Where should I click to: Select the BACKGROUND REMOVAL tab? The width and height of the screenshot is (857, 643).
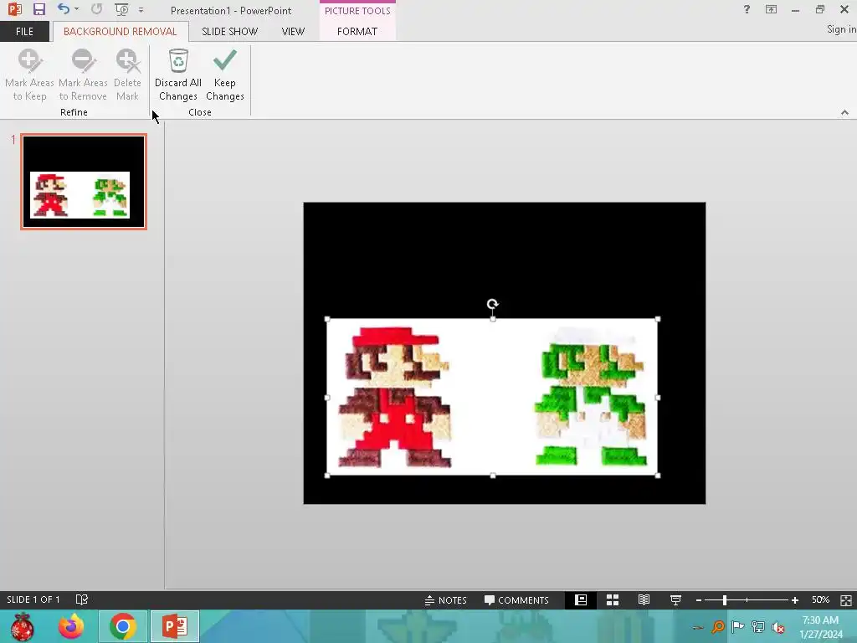[121, 32]
